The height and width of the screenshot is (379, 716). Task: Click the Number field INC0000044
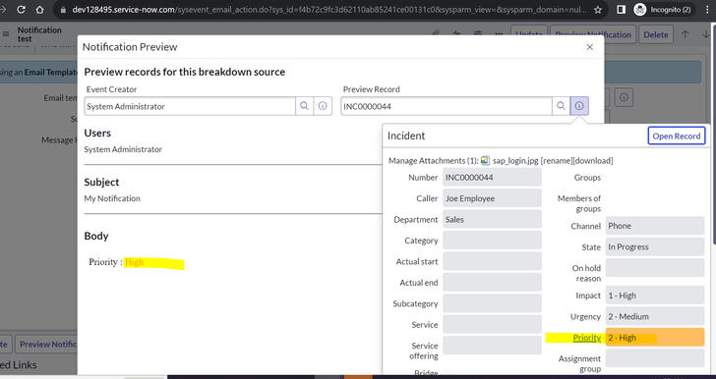click(492, 177)
